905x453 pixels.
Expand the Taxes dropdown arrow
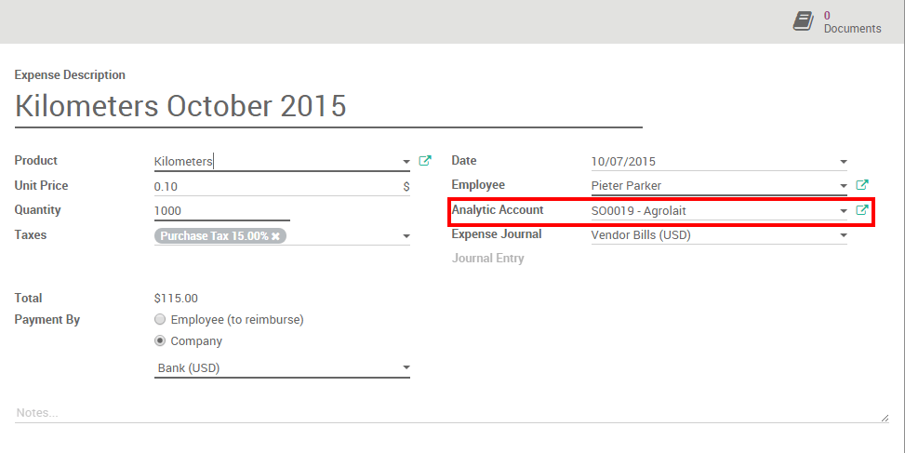[406, 236]
